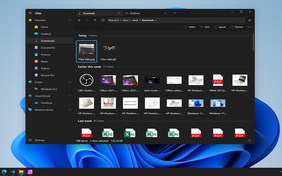
Task: Go back with the left arrow
Action: pyautogui.click(x=79, y=20)
